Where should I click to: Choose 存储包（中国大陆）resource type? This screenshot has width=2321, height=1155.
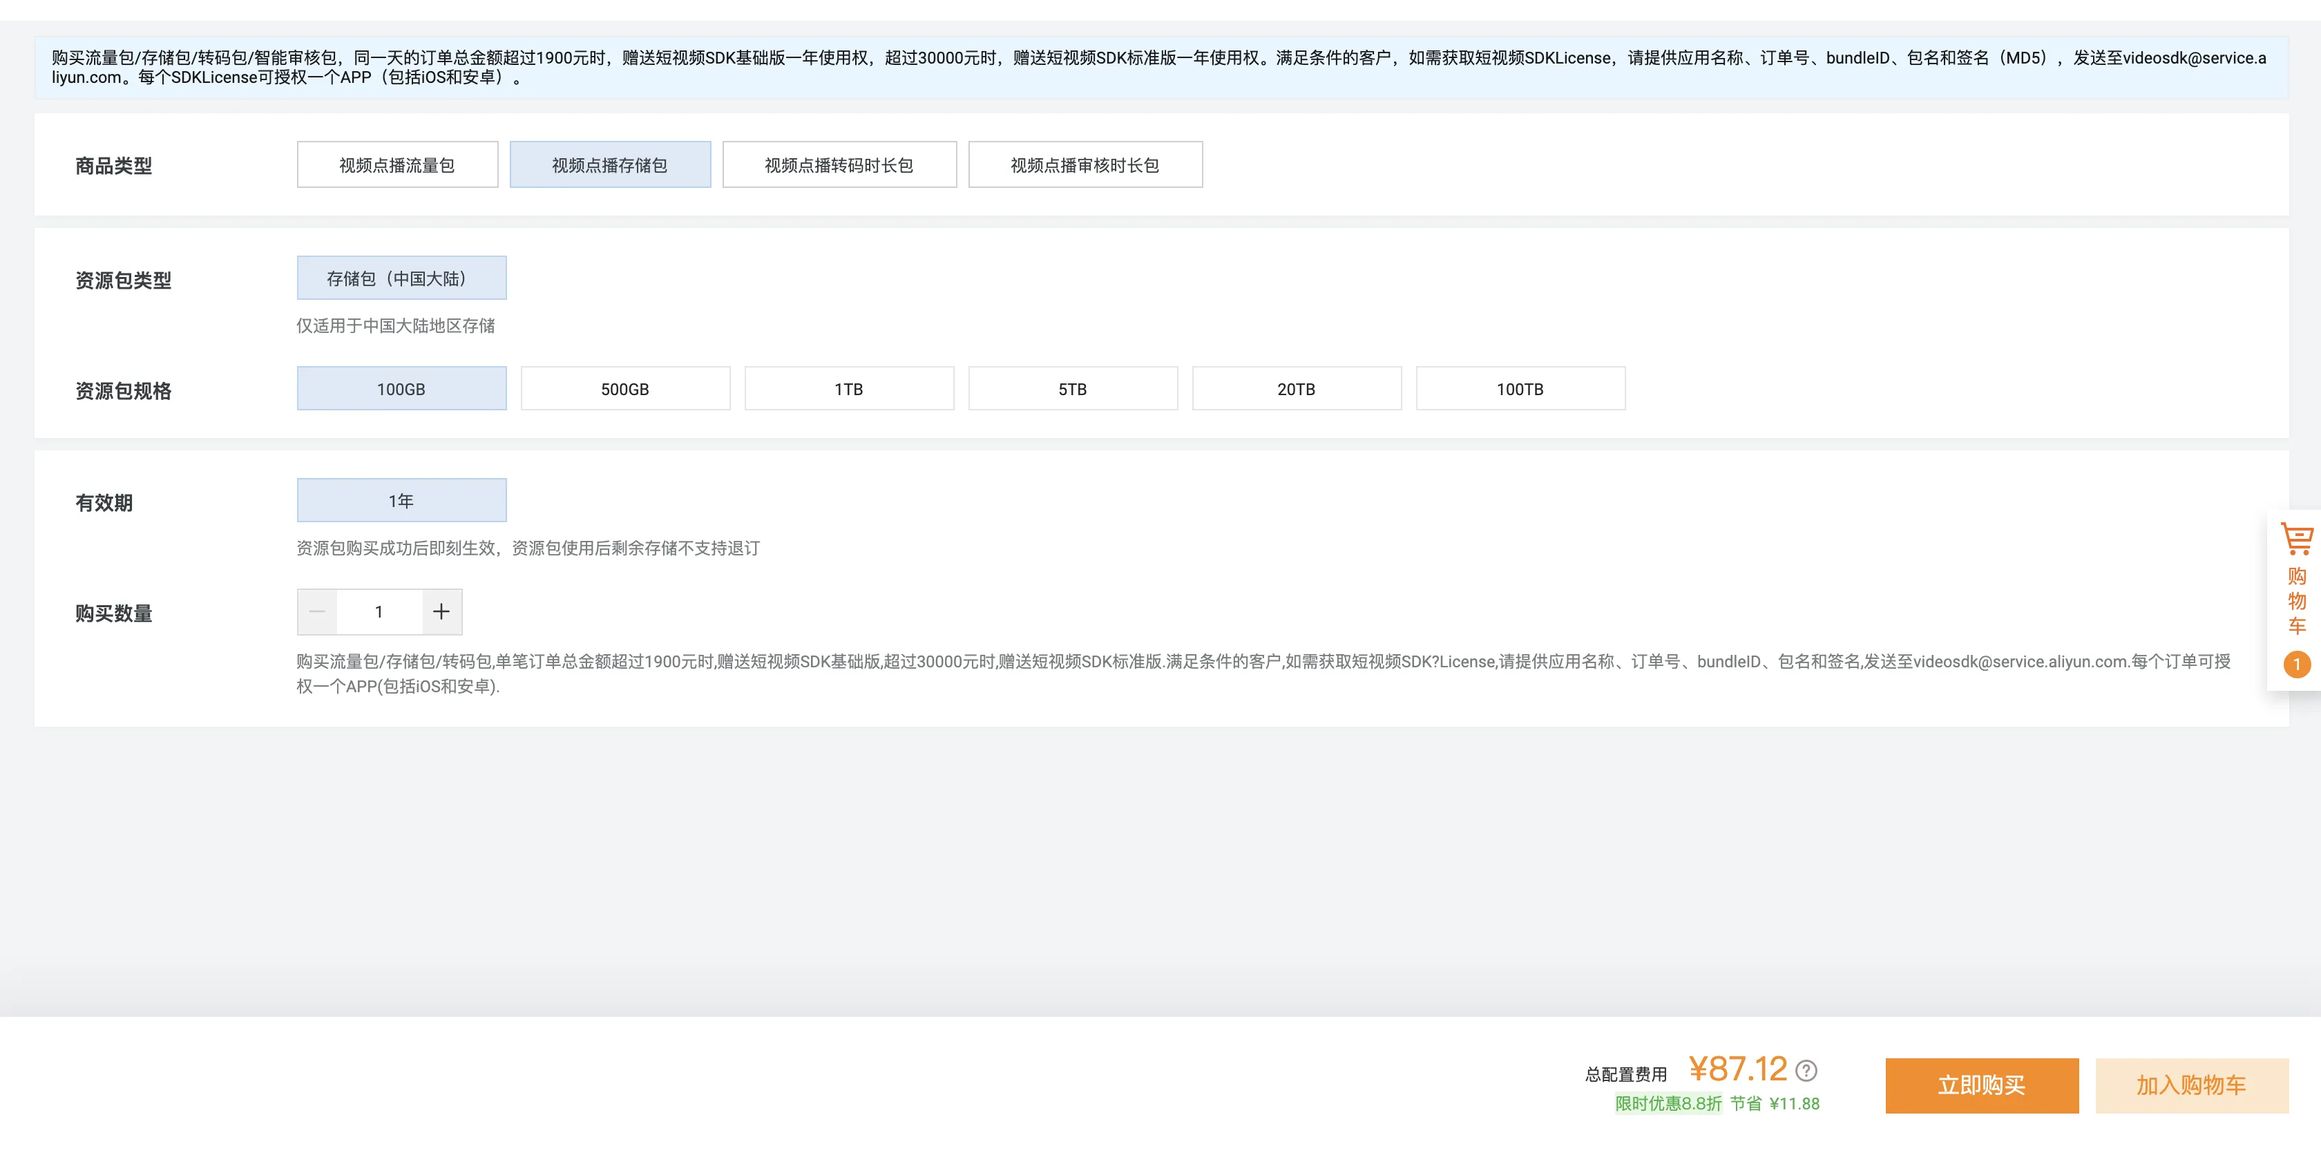tap(402, 278)
